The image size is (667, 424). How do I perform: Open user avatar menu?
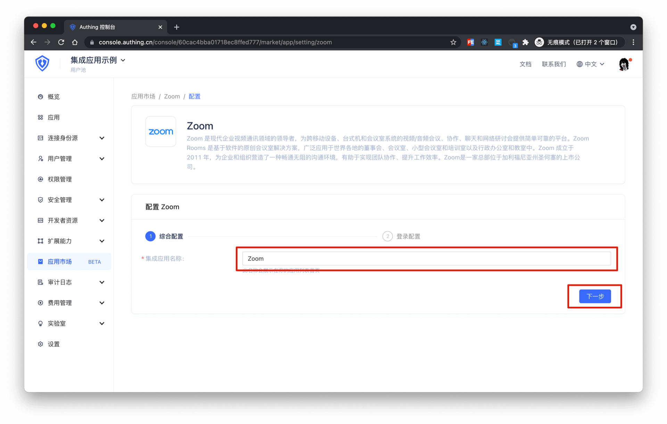[x=624, y=64]
